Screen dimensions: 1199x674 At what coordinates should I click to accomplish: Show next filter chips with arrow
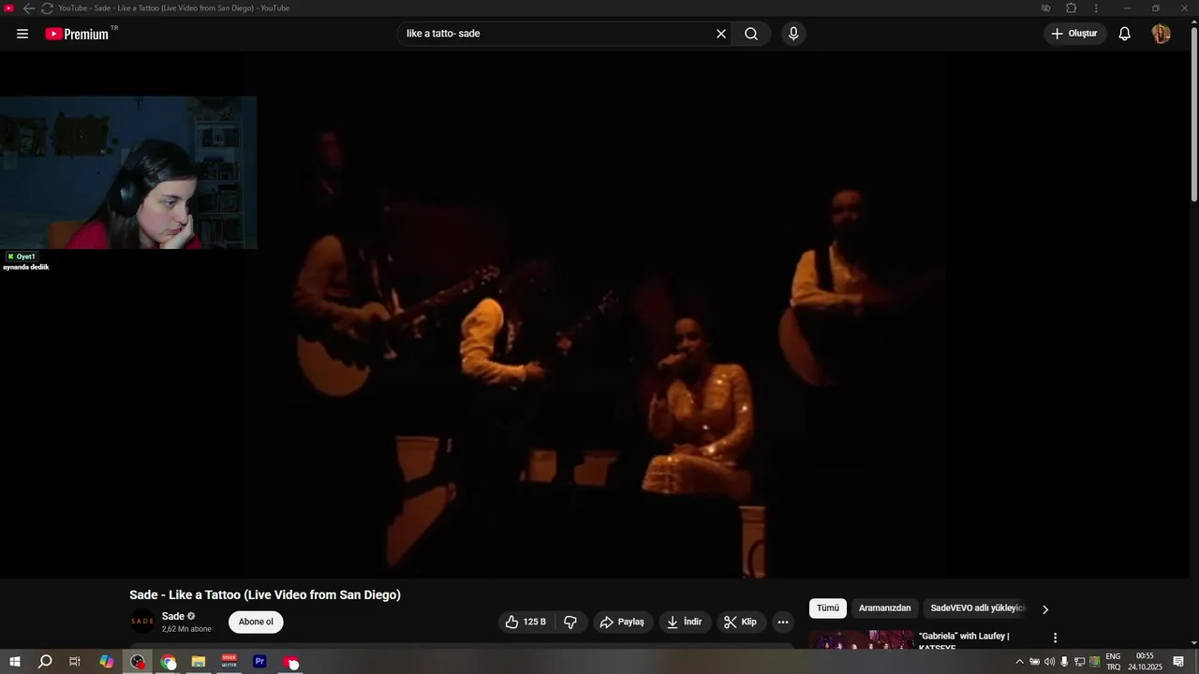point(1045,609)
